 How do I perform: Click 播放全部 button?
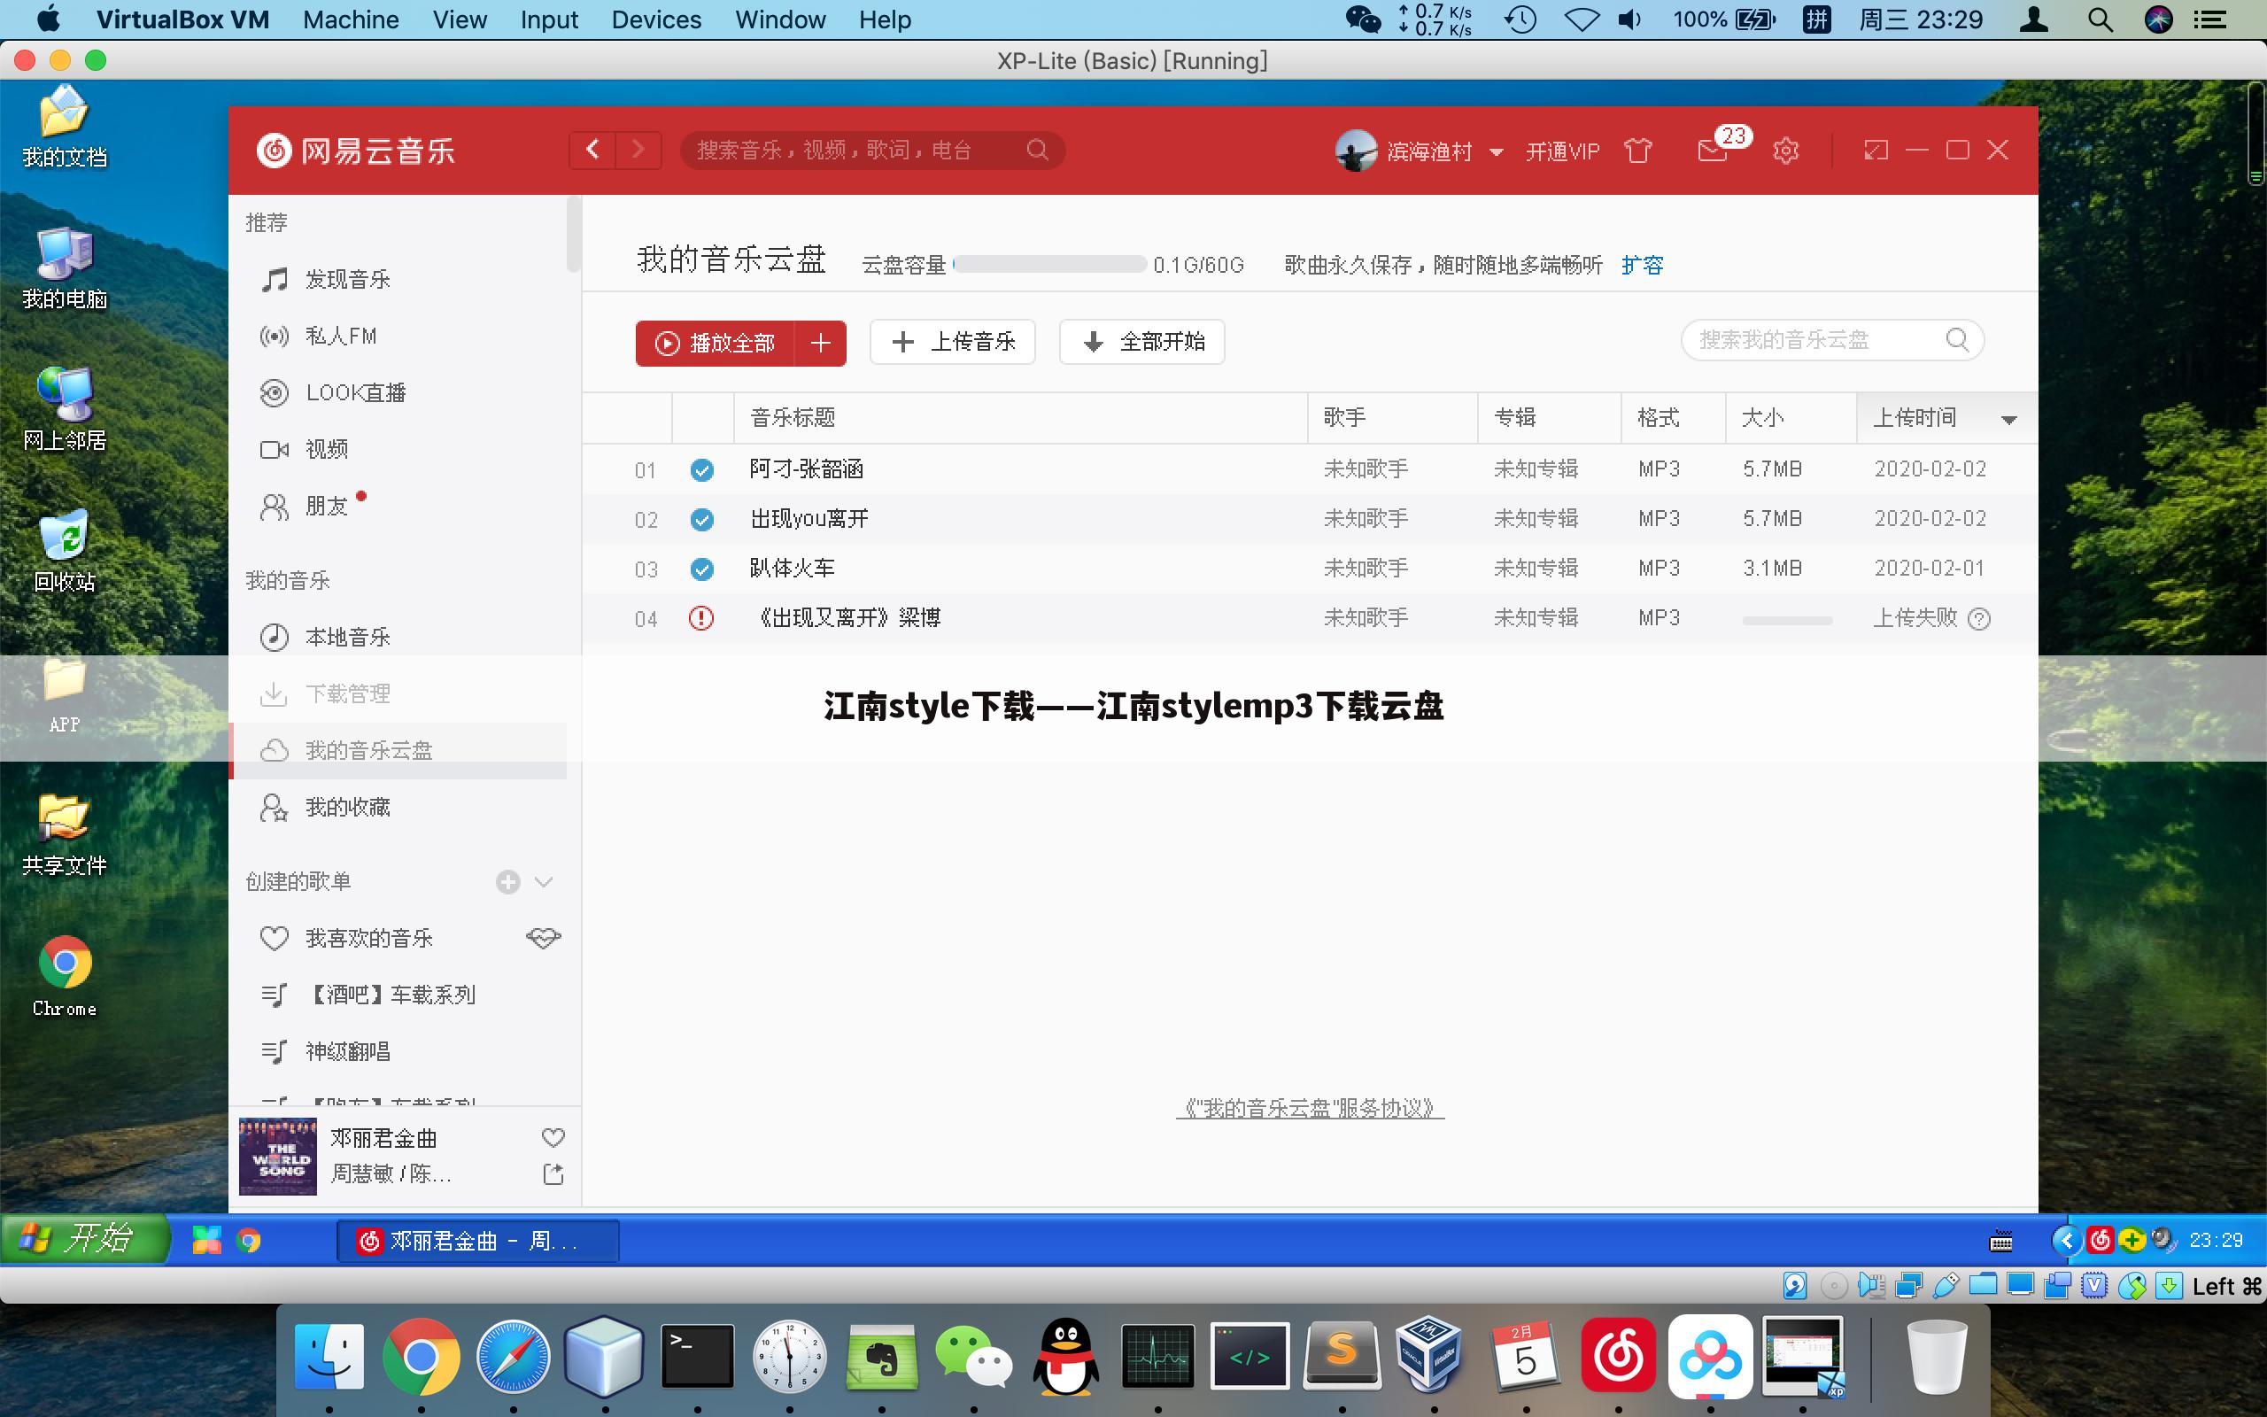(715, 343)
